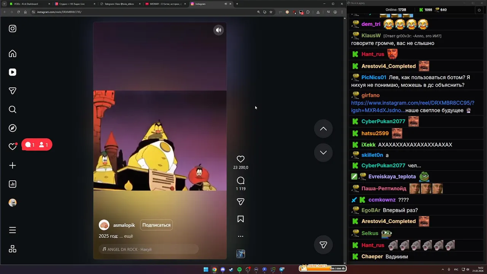Click the address bar URL
487x274 pixels.
click(x=59, y=12)
